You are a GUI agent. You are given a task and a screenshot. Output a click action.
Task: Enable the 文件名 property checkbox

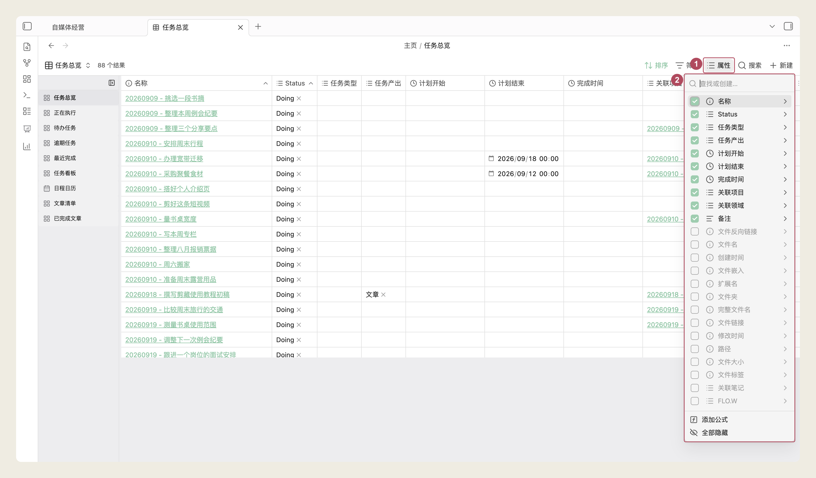coord(695,245)
